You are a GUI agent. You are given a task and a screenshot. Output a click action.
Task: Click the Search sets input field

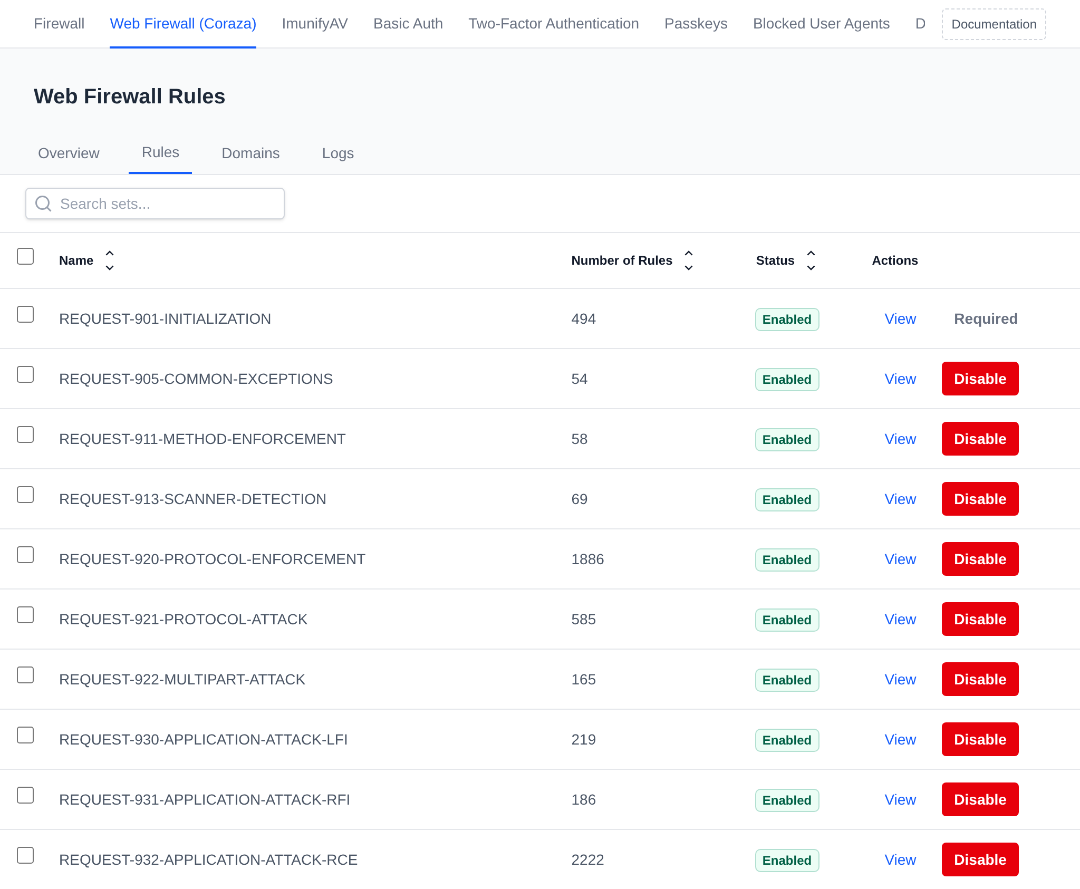(155, 204)
